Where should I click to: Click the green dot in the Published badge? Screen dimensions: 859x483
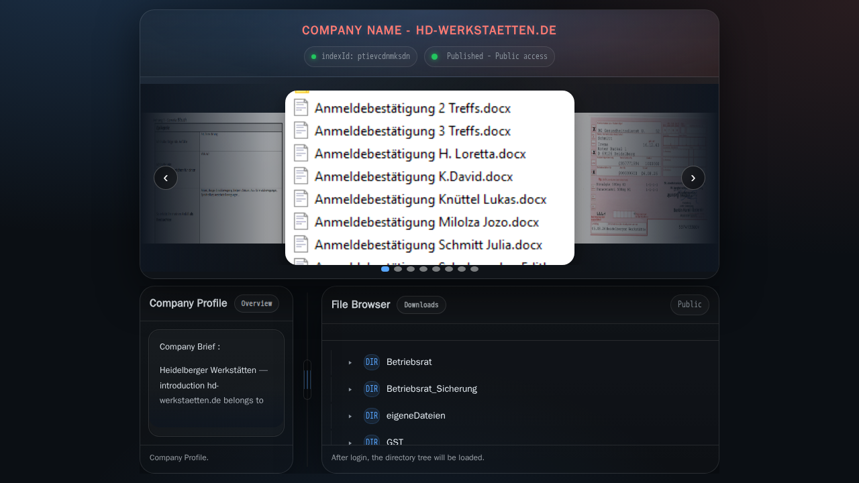pos(434,56)
